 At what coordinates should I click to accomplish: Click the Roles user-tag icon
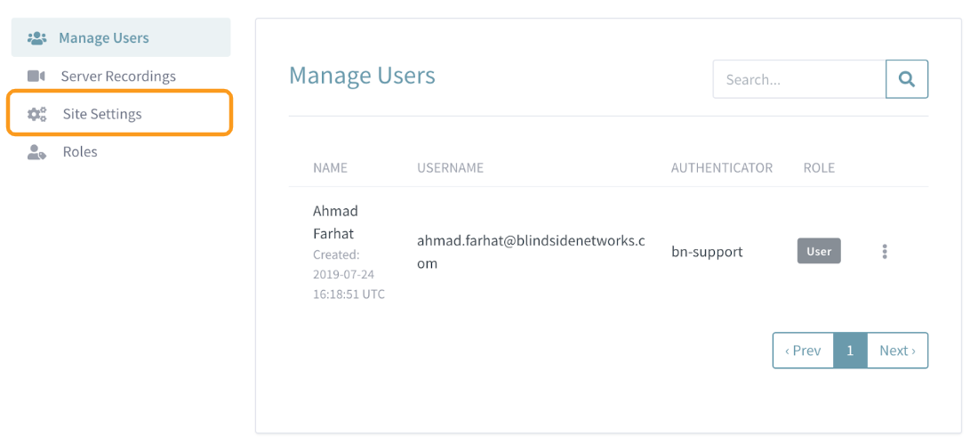36,152
